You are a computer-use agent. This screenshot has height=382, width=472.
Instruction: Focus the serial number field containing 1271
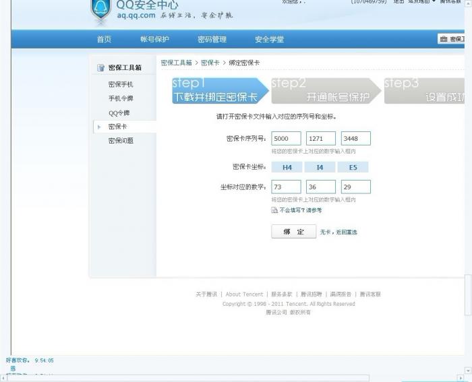click(x=321, y=138)
